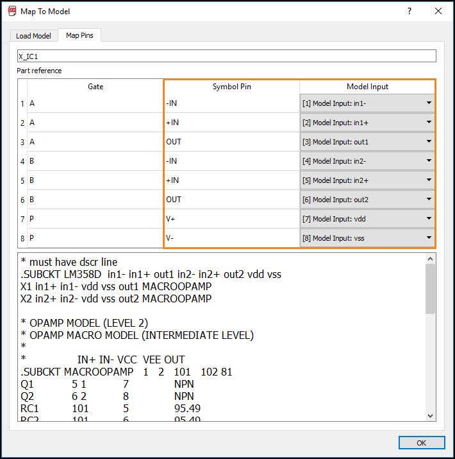Click the Gate column header

click(x=95, y=87)
